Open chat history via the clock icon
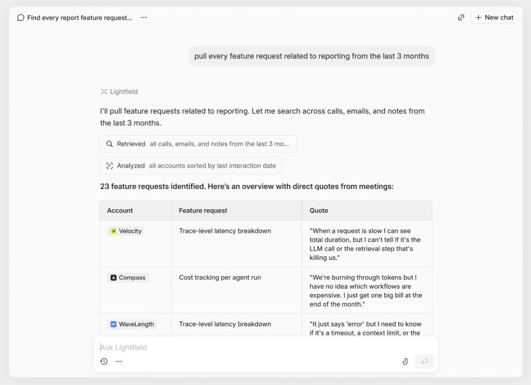531x385 pixels. [x=104, y=361]
